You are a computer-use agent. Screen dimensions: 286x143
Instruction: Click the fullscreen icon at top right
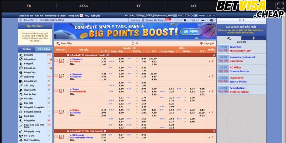tap(280, 6)
